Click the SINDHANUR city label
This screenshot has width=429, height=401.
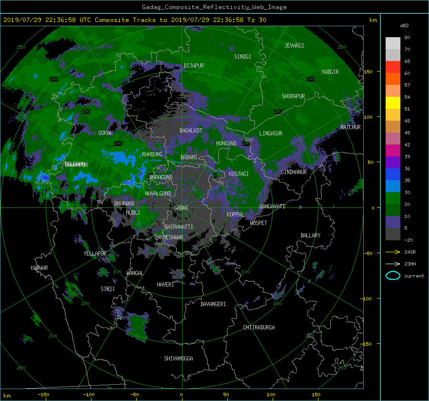click(294, 172)
